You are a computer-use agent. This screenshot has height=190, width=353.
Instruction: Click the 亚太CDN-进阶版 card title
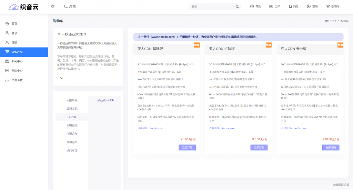point(222,49)
